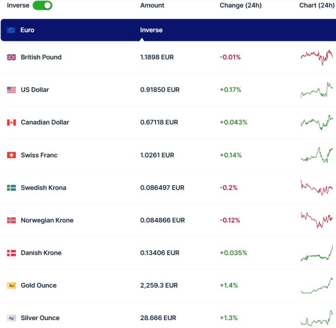This screenshot has width=336, height=328.
Task: Open the US Dollar currency link
Action: (35, 90)
